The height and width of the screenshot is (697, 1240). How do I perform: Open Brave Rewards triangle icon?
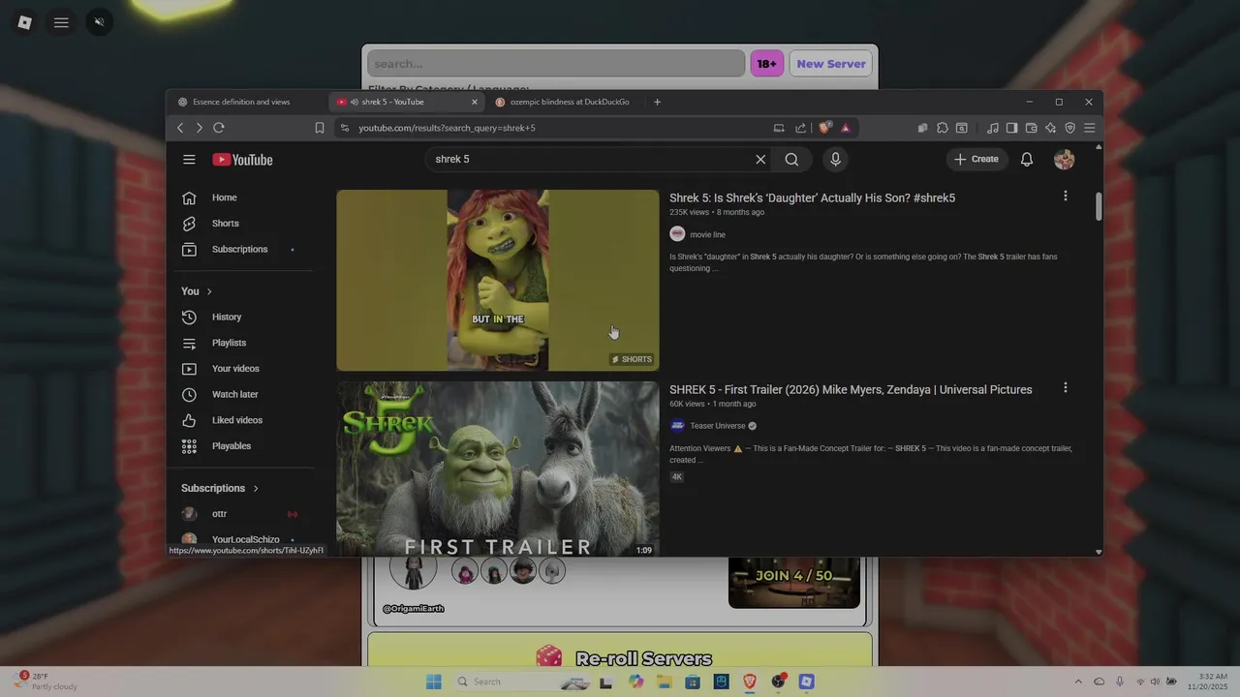[x=846, y=128]
